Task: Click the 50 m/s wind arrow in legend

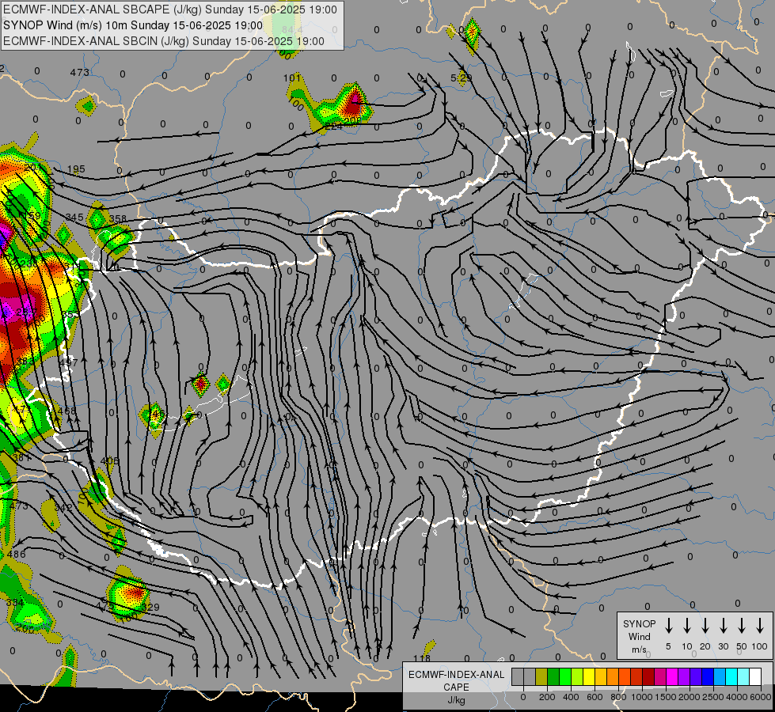Action: [742, 626]
